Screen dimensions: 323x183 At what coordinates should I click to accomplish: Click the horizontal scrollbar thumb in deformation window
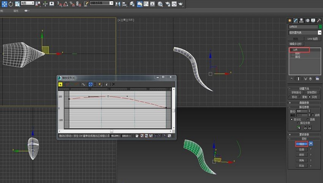(111, 131)
